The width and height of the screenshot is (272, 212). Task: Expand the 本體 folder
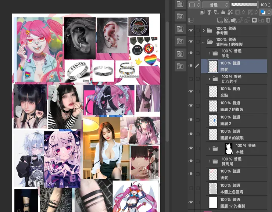210,148
